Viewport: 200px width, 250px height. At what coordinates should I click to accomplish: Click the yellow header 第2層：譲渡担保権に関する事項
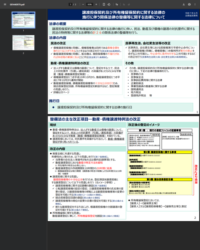[160, 152]
